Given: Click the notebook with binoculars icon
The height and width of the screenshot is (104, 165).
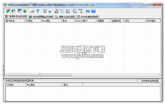Looking at the screenshot, I should click(x=75, y=11).
